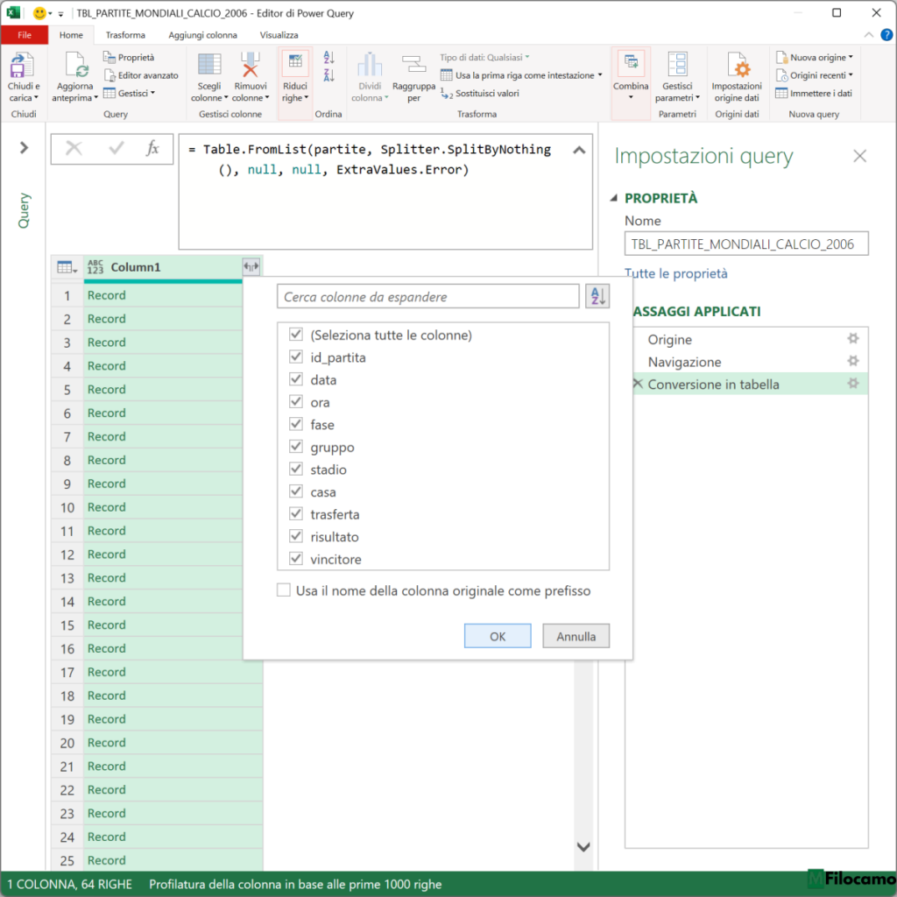Uncheck the ora column checkbox

[x=296, y=401]
